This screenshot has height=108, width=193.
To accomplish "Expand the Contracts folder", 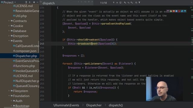I will 9,21.
